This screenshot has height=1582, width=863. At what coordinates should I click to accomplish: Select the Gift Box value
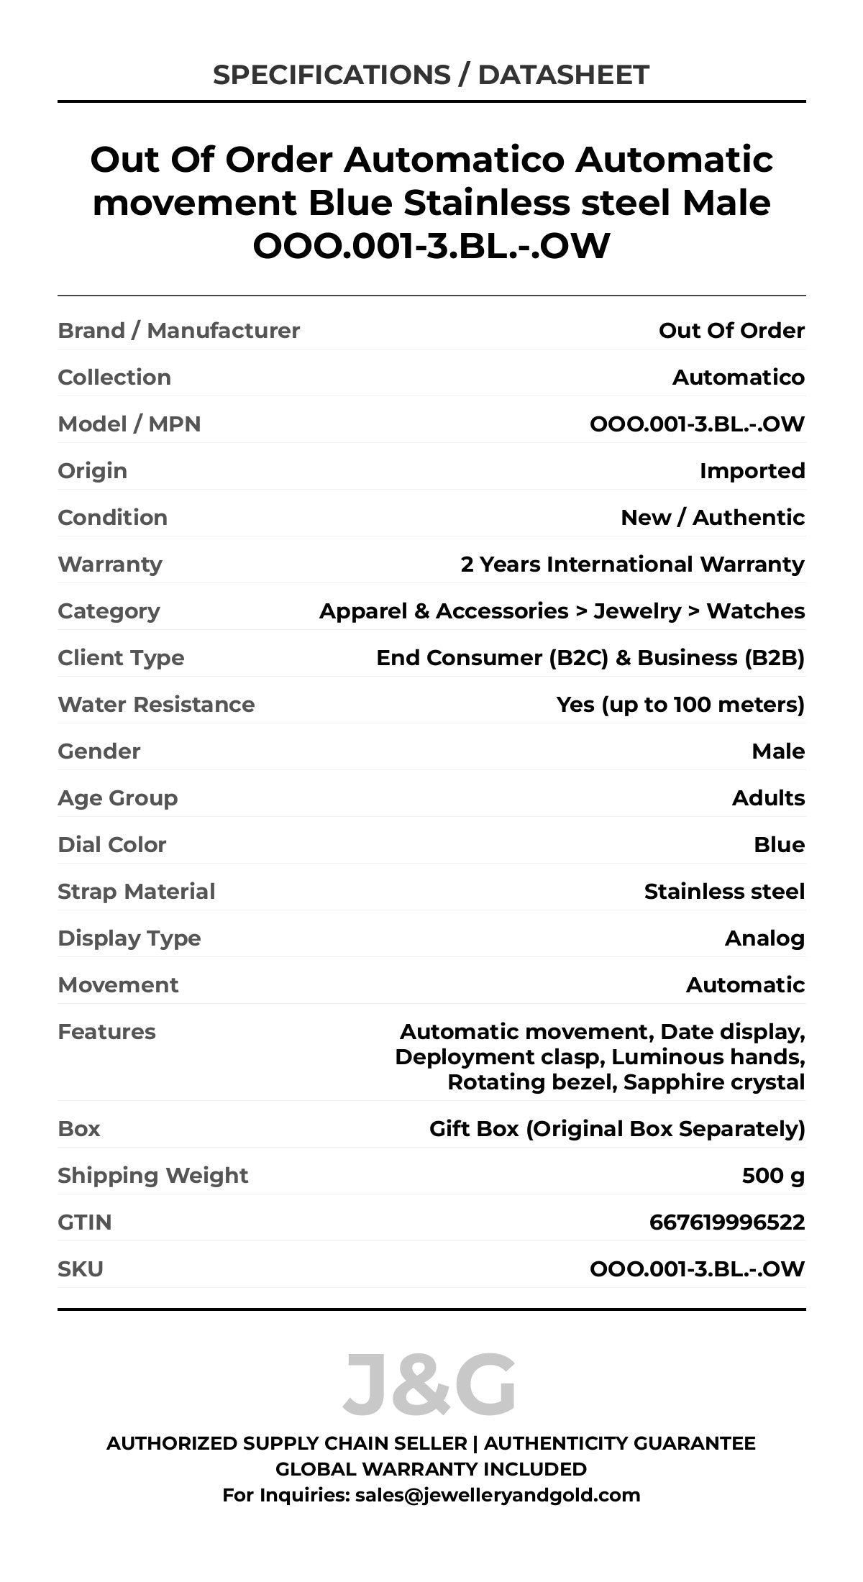point(617,1129)
